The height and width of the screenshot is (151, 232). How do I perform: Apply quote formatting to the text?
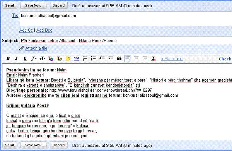[x=119, y=59]
